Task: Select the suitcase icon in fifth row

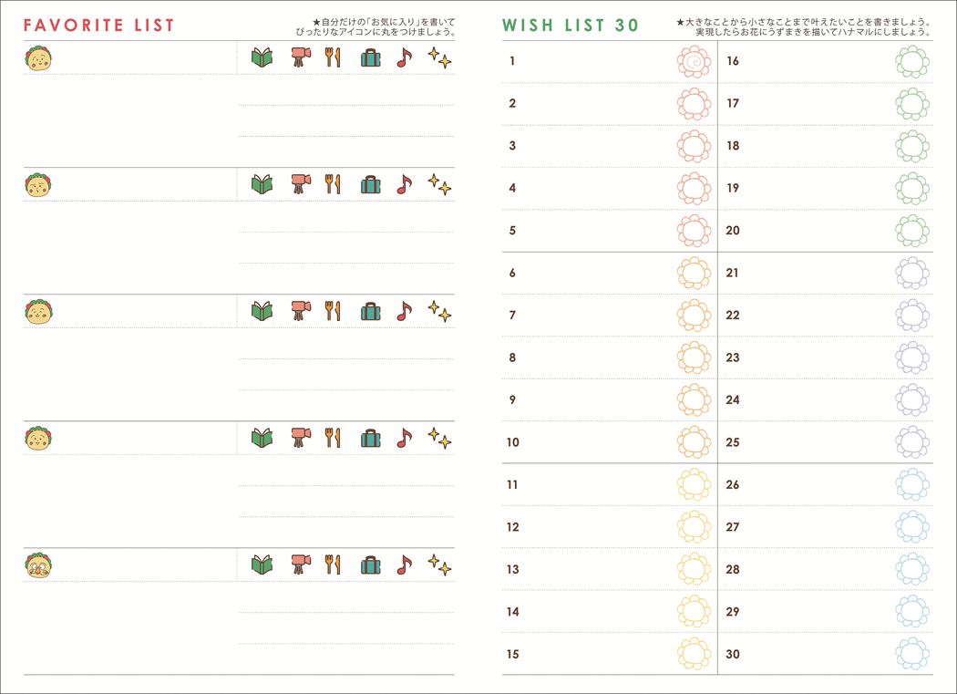Action: pos(370,565)
